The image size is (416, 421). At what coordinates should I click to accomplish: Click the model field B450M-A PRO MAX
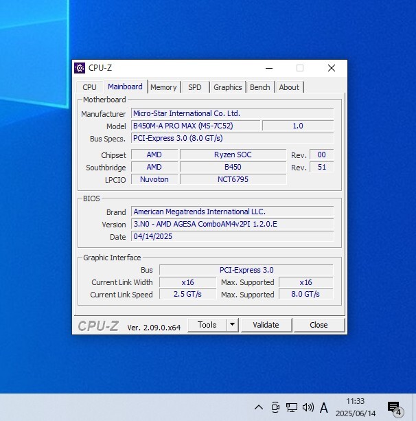(196, 126)
